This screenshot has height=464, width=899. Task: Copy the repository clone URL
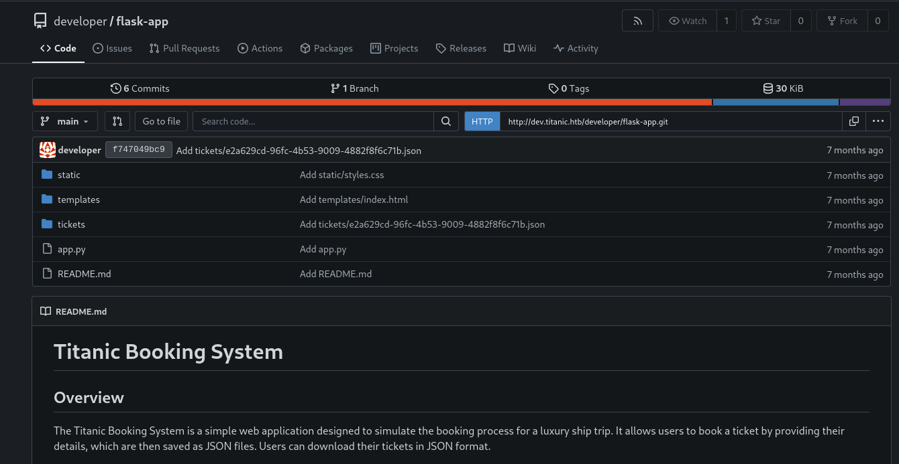(x=854, y=121)
